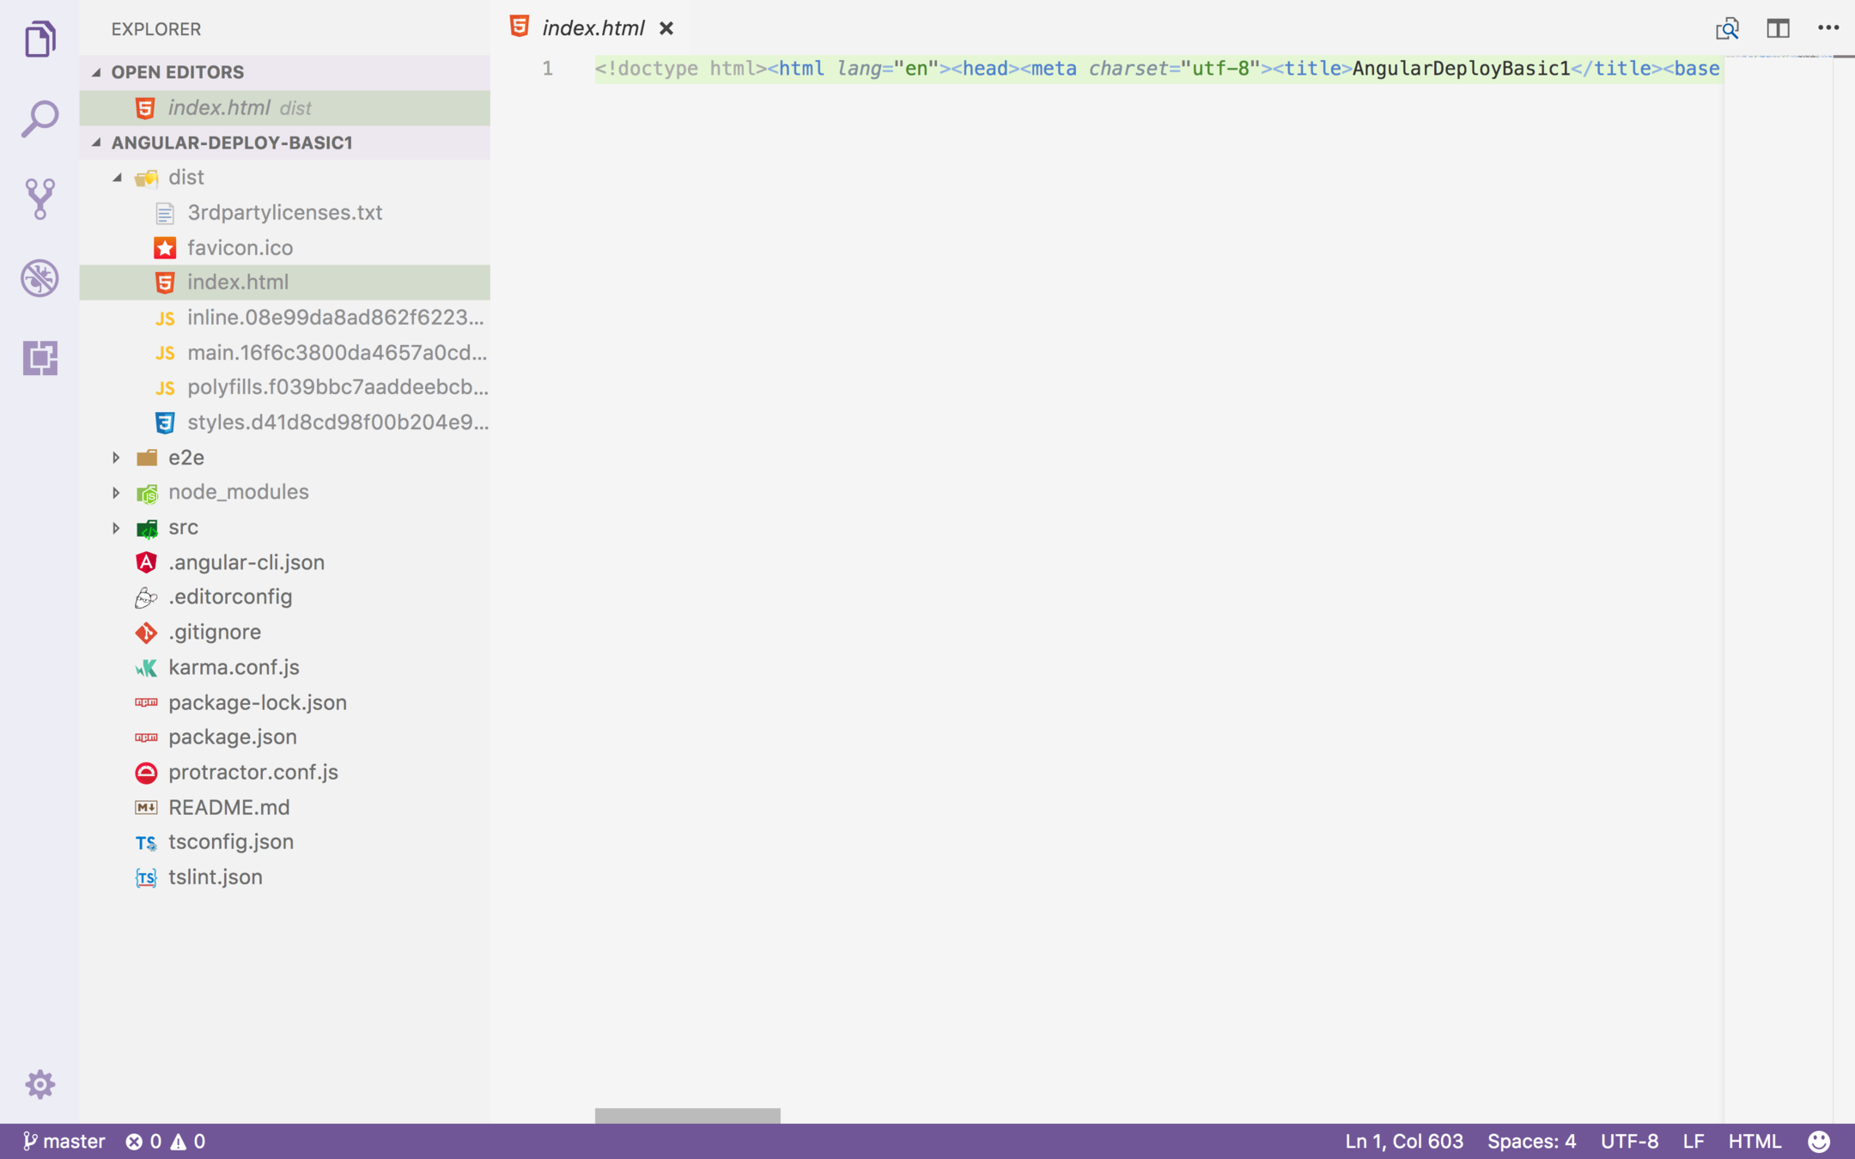Send feedback via smiley icon
Viewport: 1855px width, 1159px height.
(1818, 1141)
